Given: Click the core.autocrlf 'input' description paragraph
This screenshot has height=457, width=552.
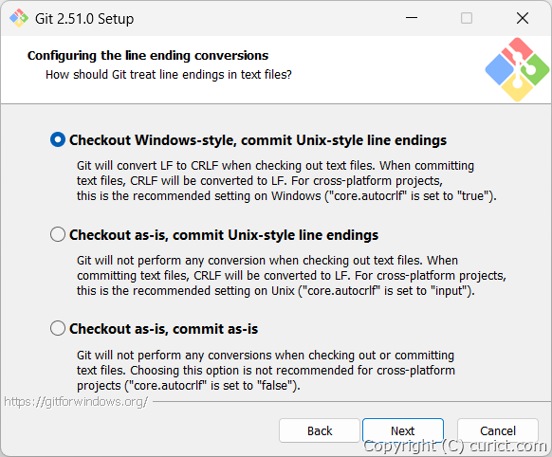Looking at the screenshot, I should pos(291,276).
